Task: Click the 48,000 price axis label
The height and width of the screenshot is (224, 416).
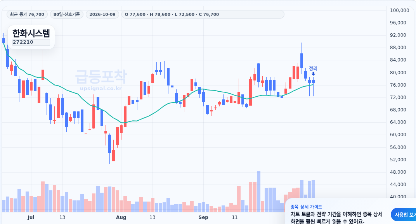Action: [x=398, y=172]
